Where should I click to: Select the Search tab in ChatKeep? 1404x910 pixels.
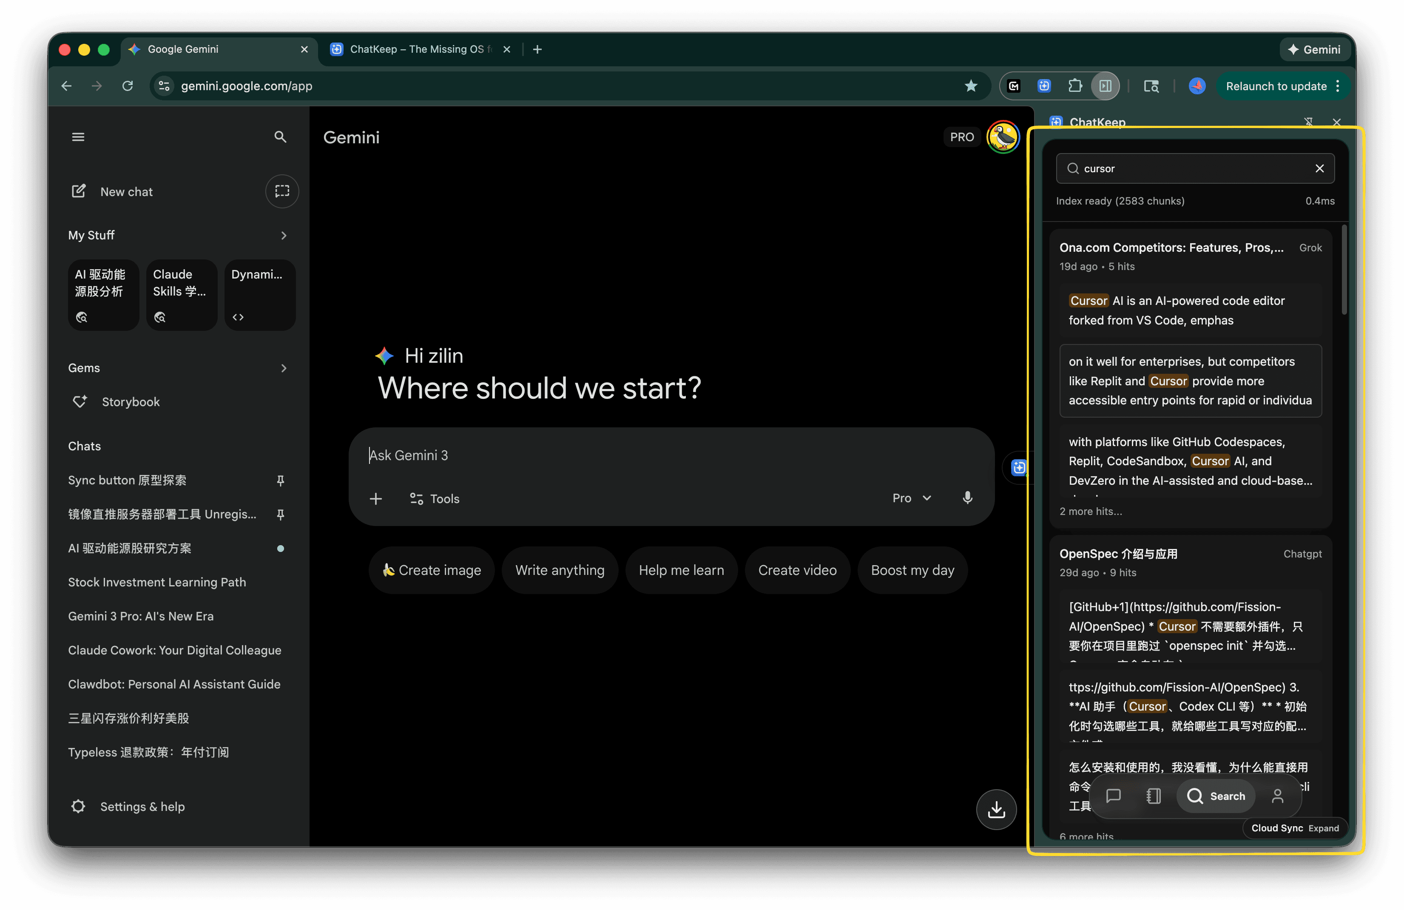[x=1216, y=796]
